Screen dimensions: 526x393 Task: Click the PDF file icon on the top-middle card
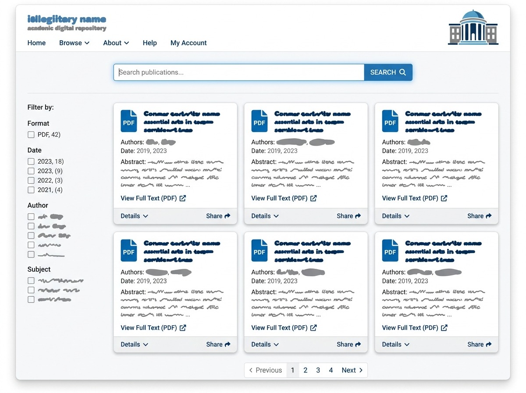pyautogui.click(x=259, y=121)
